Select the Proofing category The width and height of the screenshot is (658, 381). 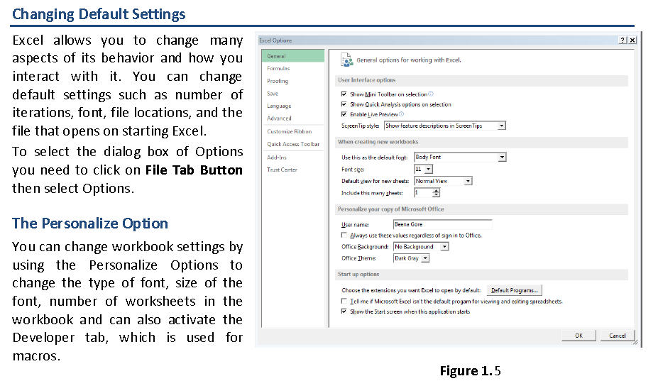278,81
